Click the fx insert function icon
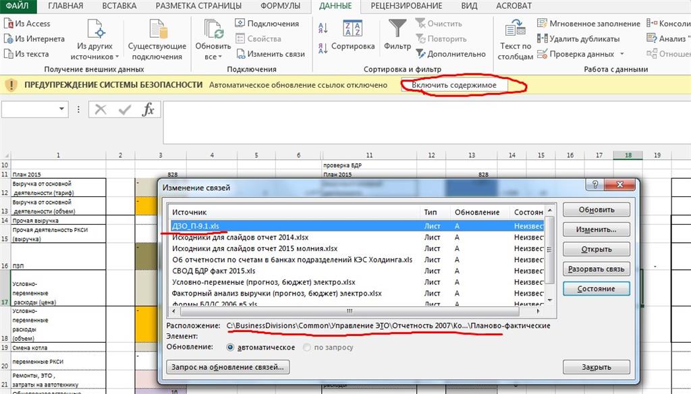691x394 pixels. [148, 109]
